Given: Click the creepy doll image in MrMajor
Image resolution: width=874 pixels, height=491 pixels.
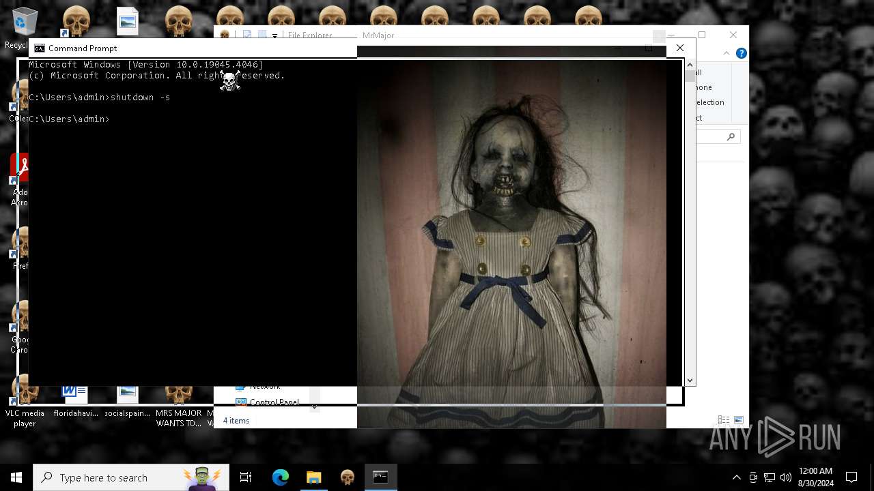Looking at the screenshot, I should tap(511, 239).
